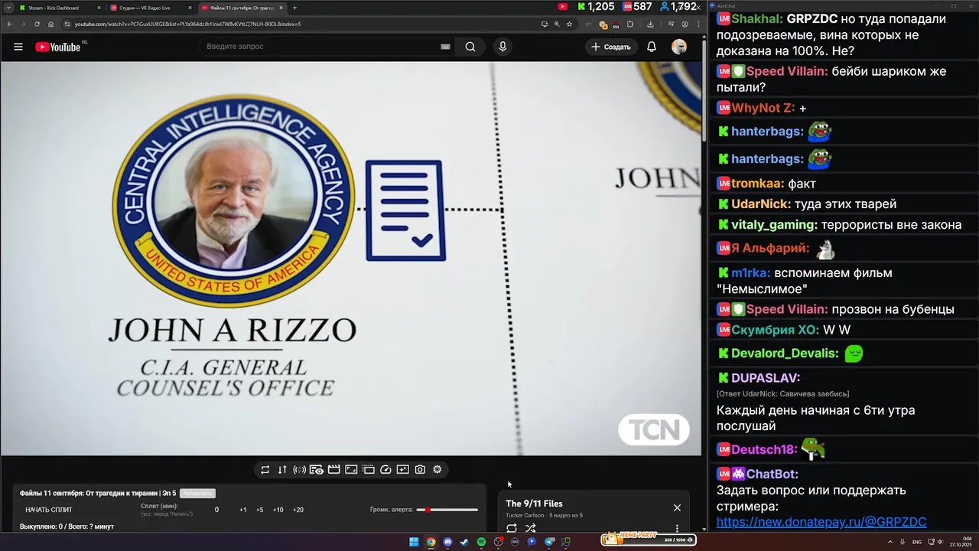Open the tab search dropdown arrow
The width and height of the screenshot is (979, 551).
(x=8, y=8)
